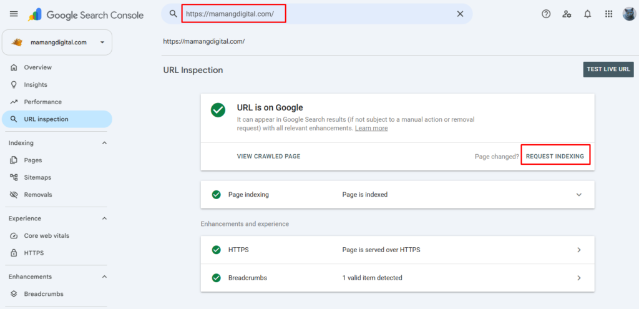The height and width of the screenshot is (309, 639).
Task: Open the users and settings icon
Action: pos(567,14)
